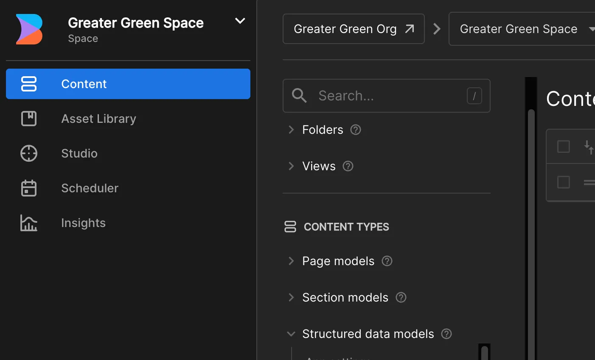Click the Search input field
The width and height of the screenshot is (595, 360).
[x=387, y=96]
